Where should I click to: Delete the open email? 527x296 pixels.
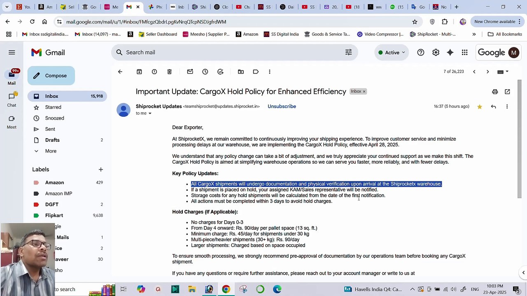(x=169, y=72)
